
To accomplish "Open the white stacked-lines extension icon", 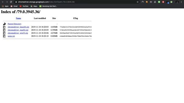I will [x=155, y=2].
